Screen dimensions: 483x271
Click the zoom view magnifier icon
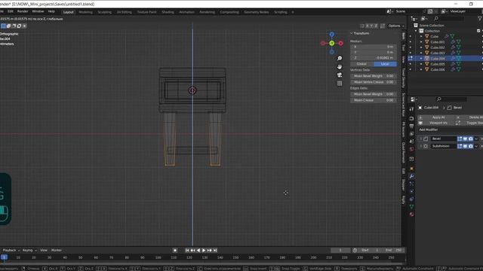tap(340, 59)
